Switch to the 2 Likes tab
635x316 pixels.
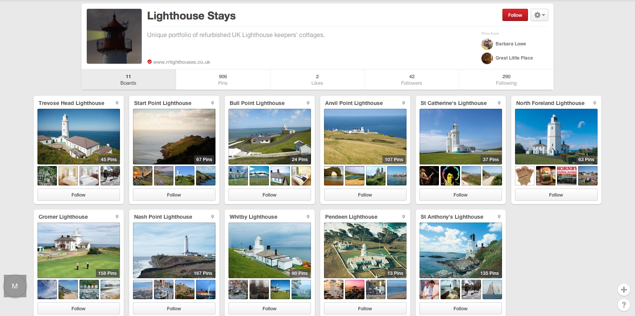(x=317, y=79)
